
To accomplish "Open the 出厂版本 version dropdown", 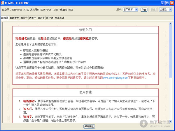I will pyautogui.click(x=130, y=10).
